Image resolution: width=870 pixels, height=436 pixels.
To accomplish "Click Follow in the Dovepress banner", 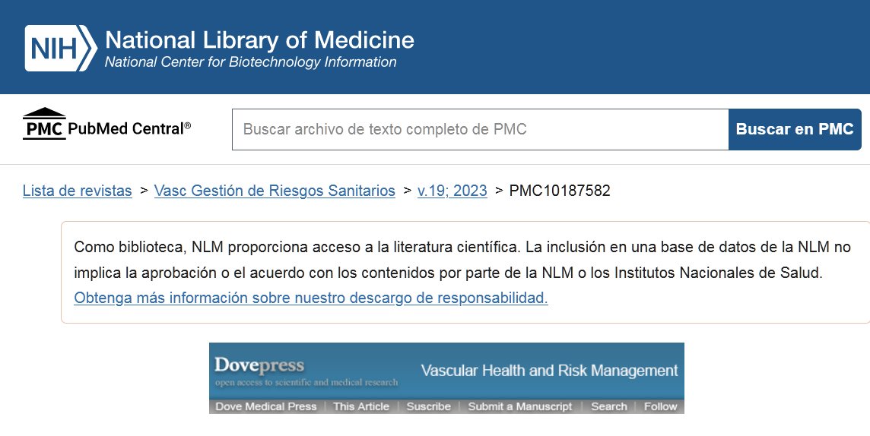I will (x=660, y=406).
